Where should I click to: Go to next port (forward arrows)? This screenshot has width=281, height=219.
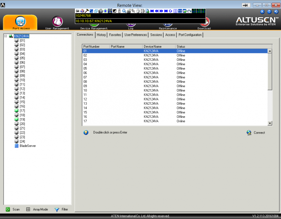point(161,11)
